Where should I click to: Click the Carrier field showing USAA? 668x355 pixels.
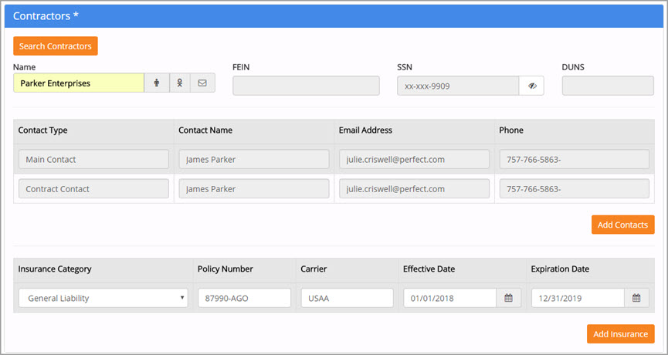[x=347, y=298]
